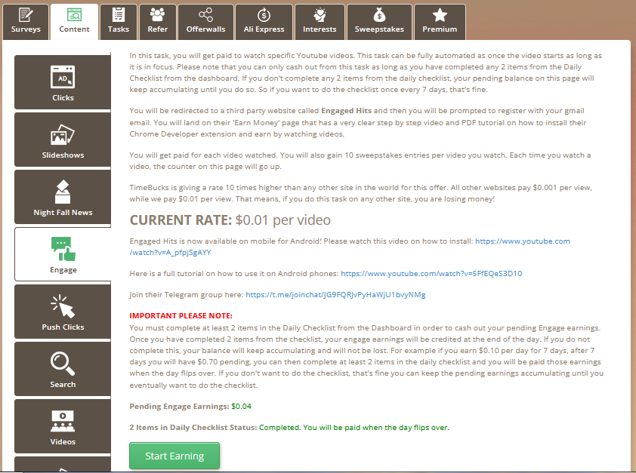Screen dimensions: 636x473
Task: Open the Surveys tab
Action: [26, 21]
